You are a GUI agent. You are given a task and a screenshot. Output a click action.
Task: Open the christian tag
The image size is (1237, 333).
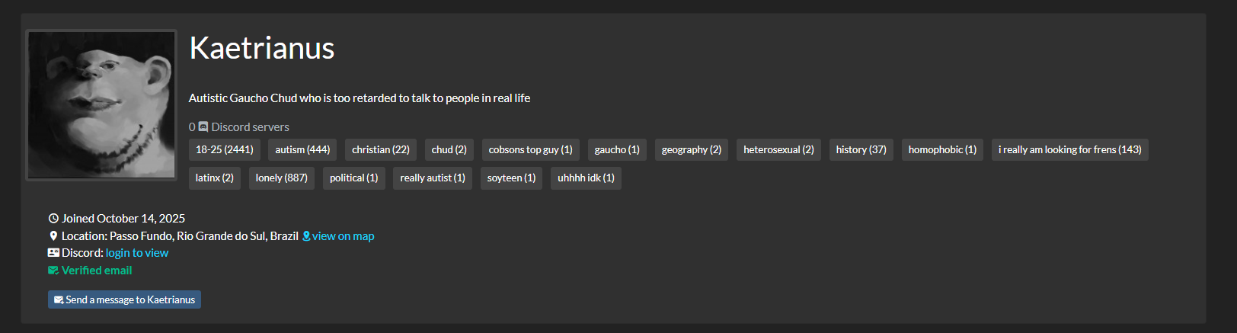[x=380, y=150]
